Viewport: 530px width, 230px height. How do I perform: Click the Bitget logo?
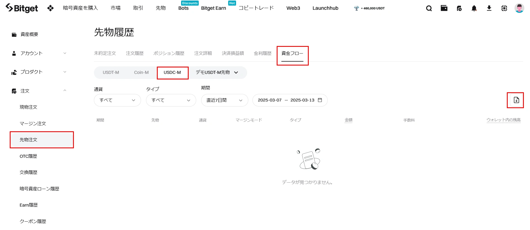pyautogui.click(x=22, y=8)
